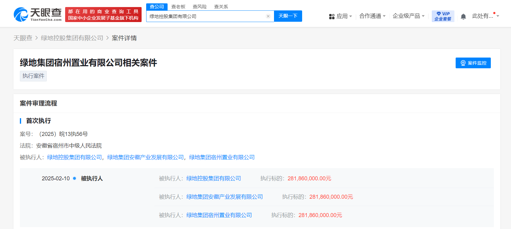Click the red promotional banner beside the logo
Viewport: 511px width, 229px height.
[103, 15]
